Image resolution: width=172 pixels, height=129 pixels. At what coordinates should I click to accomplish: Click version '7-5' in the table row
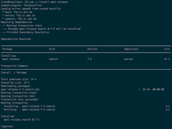pos(89,59)
